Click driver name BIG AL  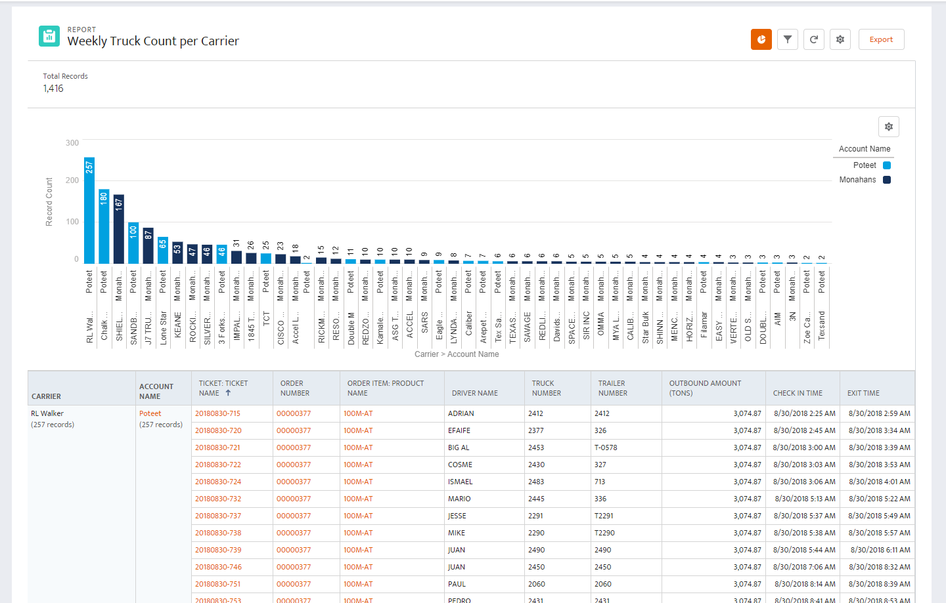pos(459,447)
